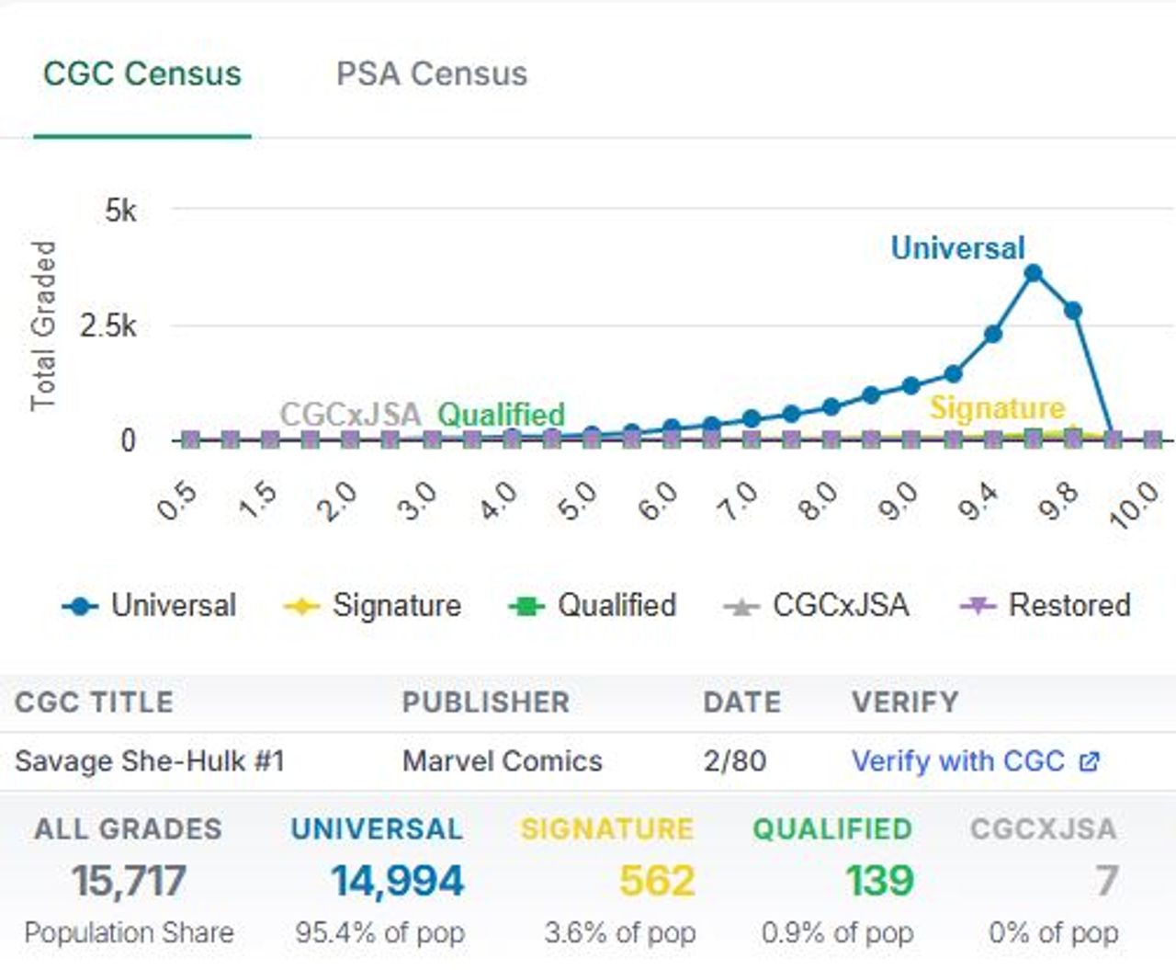Click the Qualified 139 population count
The width and height of the screenshot is (1176, 970).
point(879,881)
